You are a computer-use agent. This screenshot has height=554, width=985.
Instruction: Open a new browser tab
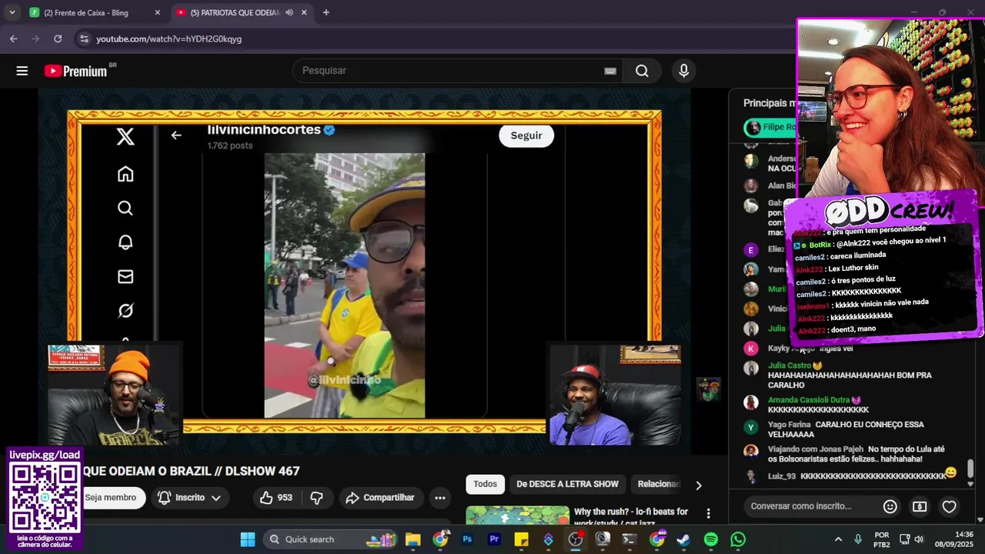(326, 12)
